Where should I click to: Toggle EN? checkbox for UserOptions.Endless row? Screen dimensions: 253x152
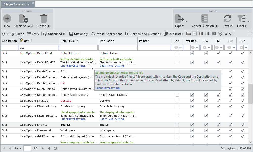click(x=218, y=125)
